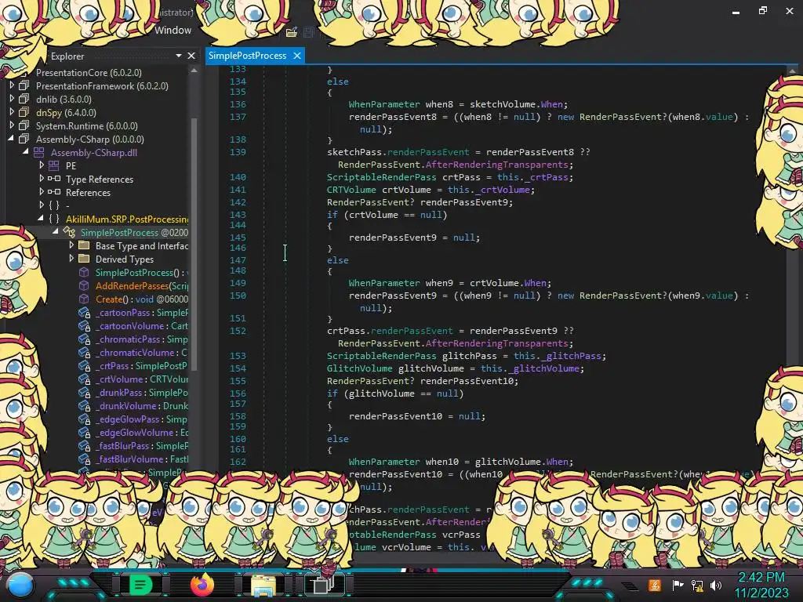The height and width of the screenshot is (602, 803).
Task: Click the System.Runtime assembly icon
Action: click(x=24, y=125)
